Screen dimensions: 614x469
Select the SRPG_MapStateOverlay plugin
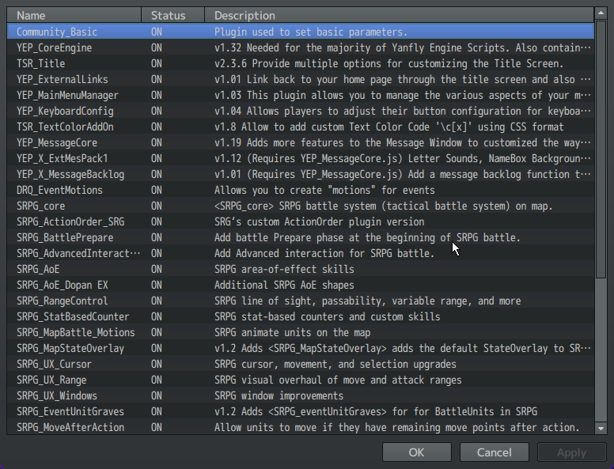301,349
